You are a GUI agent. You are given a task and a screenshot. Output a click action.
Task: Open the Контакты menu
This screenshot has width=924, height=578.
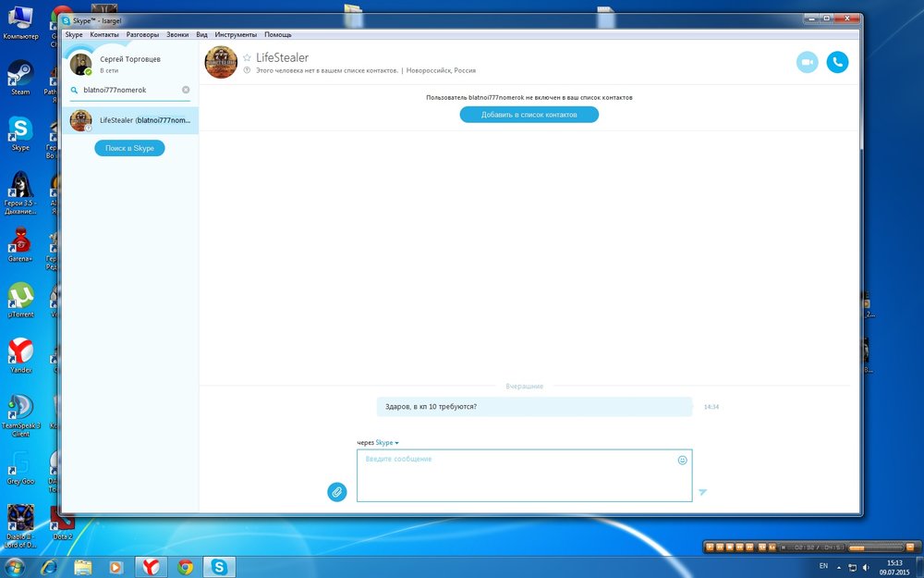104,34
